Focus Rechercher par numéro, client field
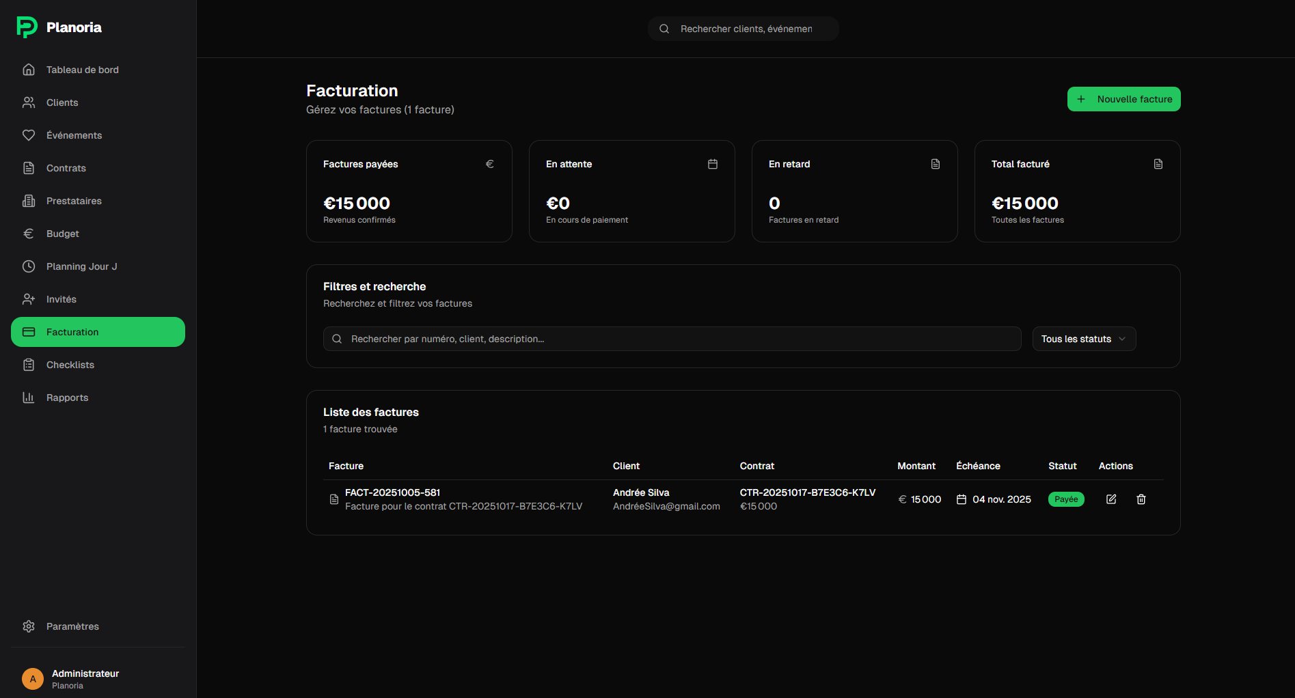 672,339
